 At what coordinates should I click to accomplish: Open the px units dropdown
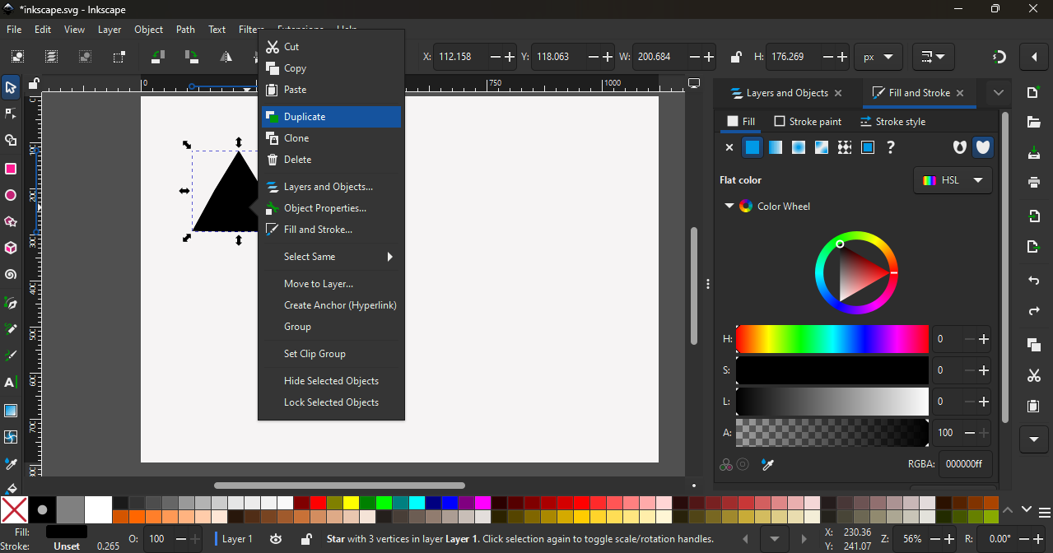click(x=878, y=57)
